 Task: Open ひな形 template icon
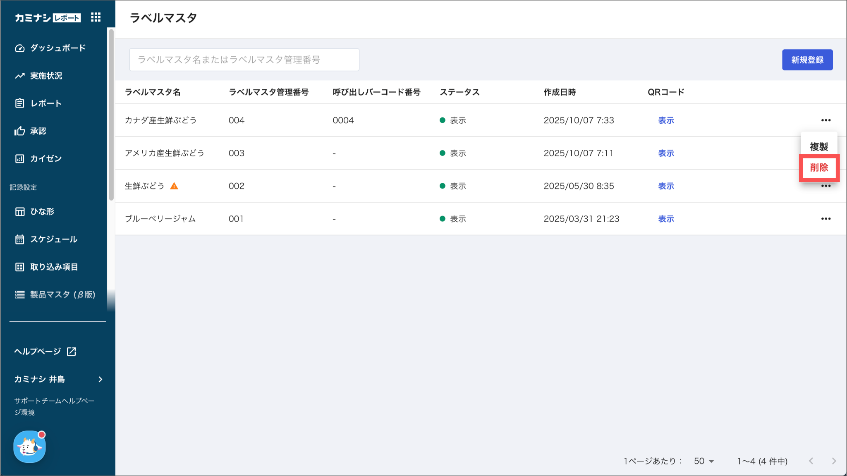click(x=19, y=212)
